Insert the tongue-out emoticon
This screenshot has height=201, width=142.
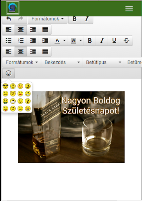pos(5,108)
